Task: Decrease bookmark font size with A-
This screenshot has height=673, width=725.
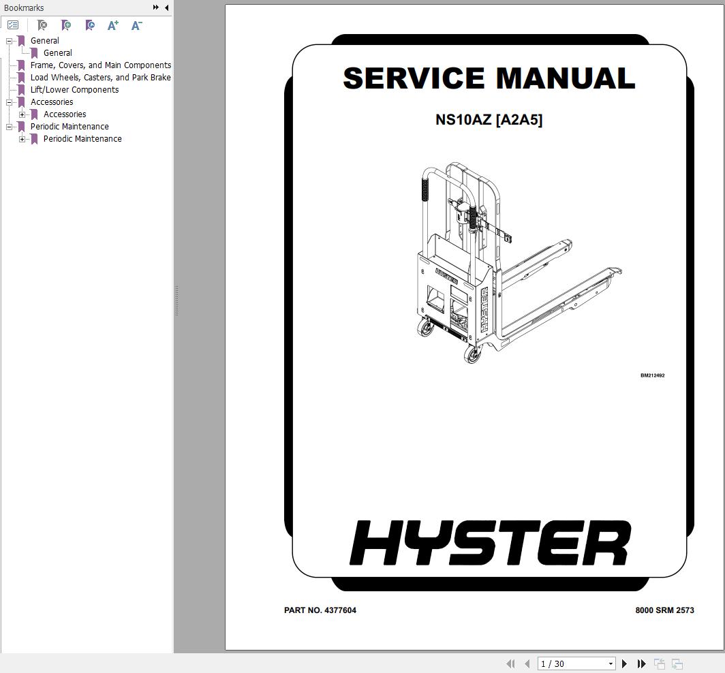Action: [x=136, y=25]
